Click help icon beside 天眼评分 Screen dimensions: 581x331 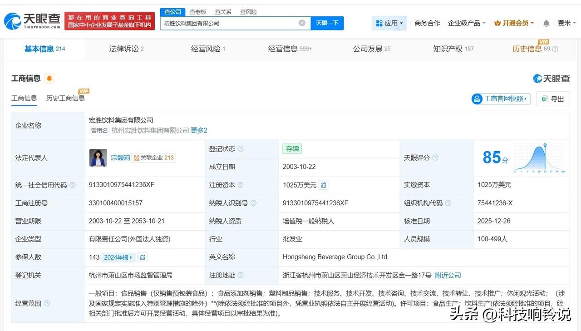pos(435,158)
